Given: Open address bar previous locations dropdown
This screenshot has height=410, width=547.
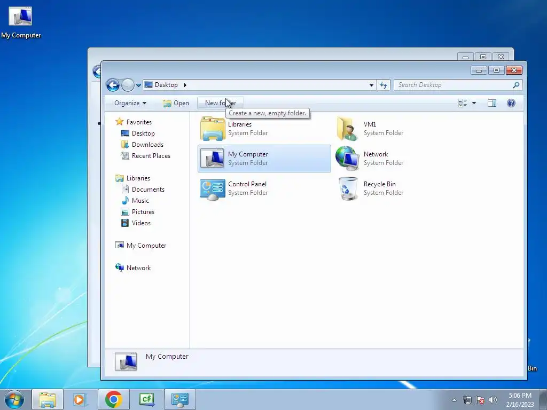Looking at the screenshot, I should tap(371, 85).
